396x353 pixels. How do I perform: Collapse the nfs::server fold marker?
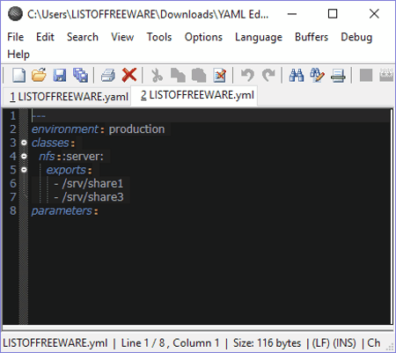(x=24, y=157)
